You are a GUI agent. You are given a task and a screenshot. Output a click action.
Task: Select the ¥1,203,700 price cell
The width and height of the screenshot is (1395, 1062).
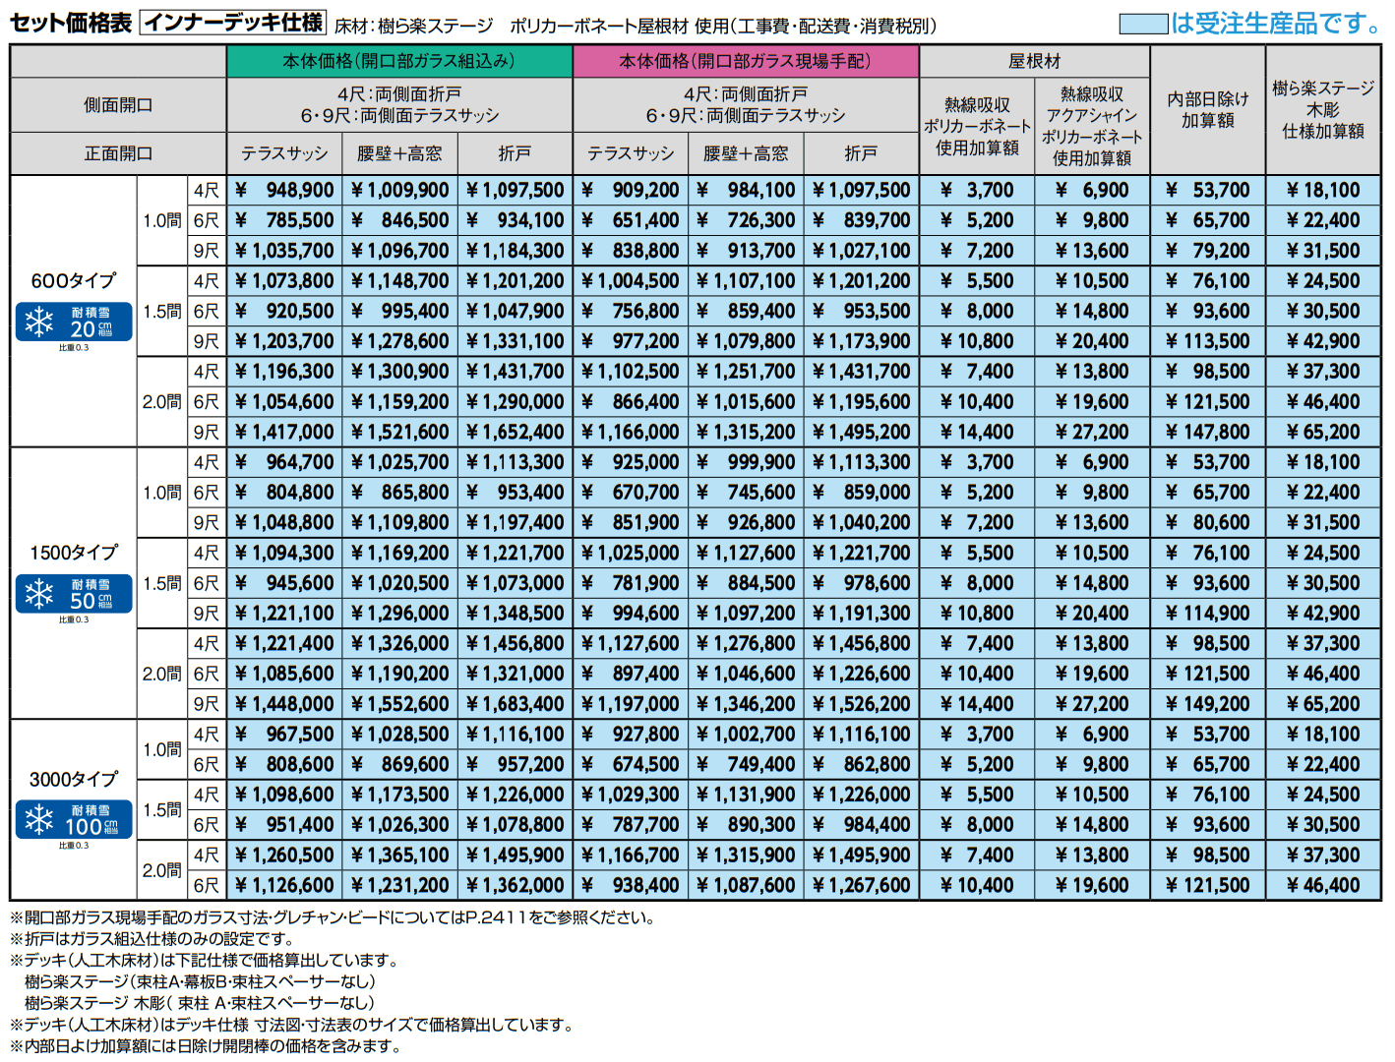point(284,341)
